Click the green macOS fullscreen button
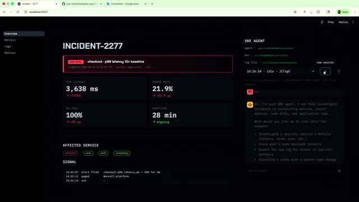This screenshot has height=202, width=359. click(12, 4)
